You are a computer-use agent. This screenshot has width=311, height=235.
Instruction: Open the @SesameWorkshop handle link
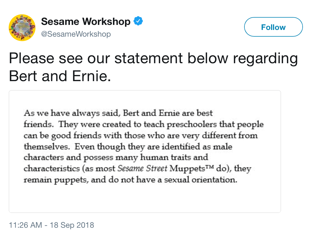(76, 34)
